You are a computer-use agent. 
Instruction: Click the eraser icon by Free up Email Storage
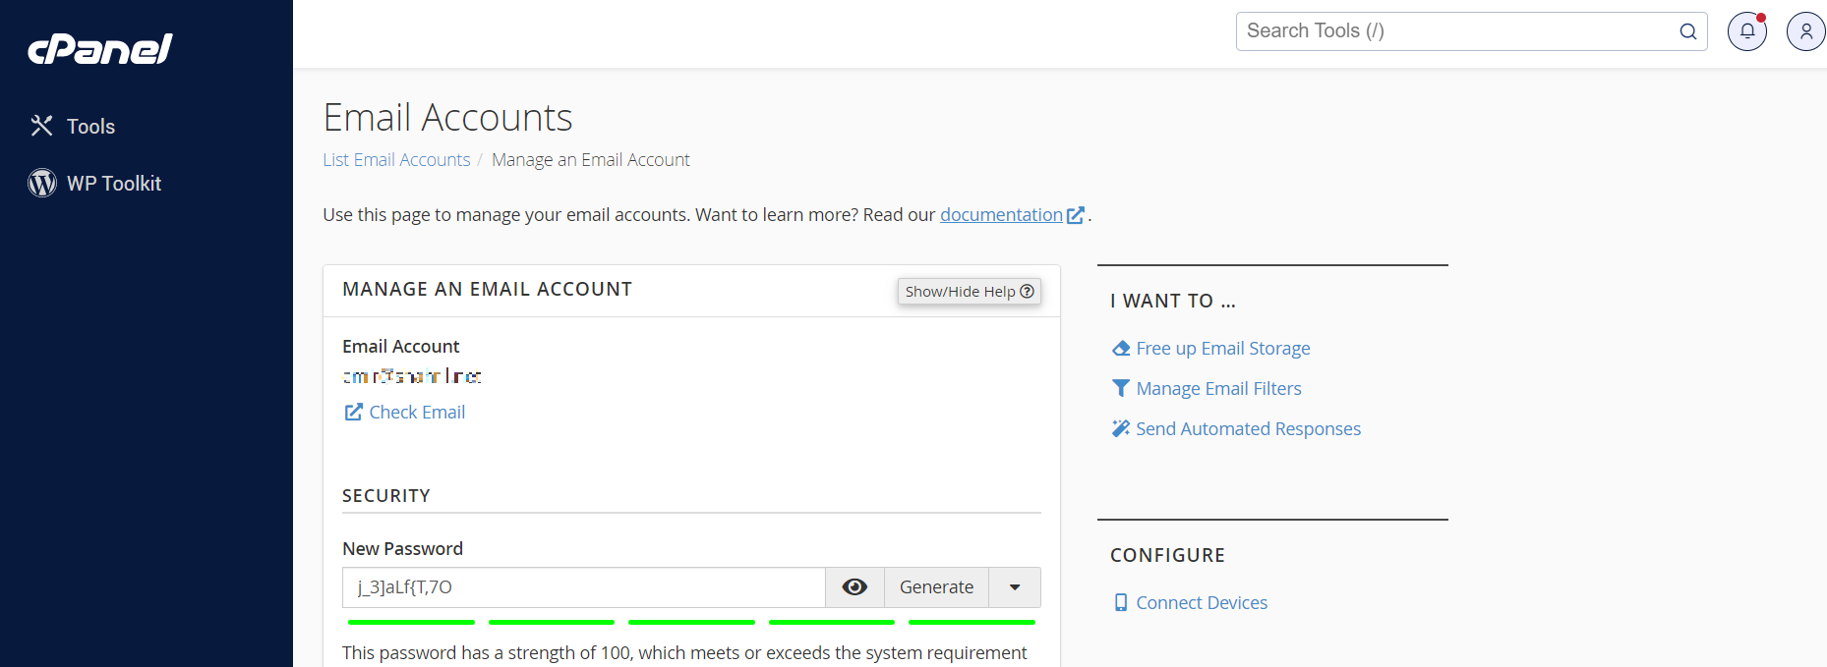coord(1121,349)
